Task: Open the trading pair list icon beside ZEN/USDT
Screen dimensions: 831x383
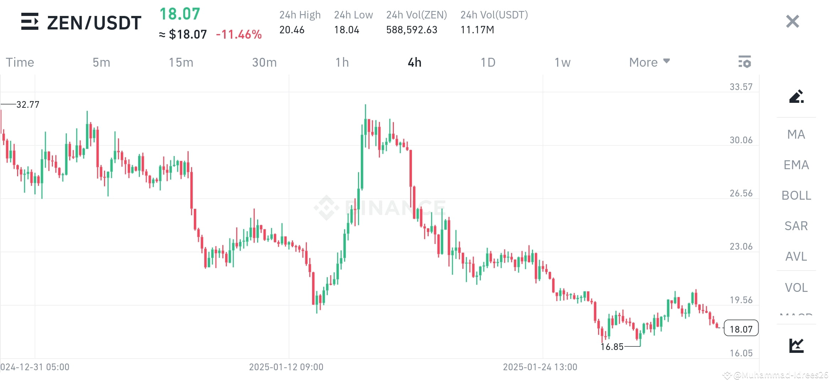Action: point(30,22)
